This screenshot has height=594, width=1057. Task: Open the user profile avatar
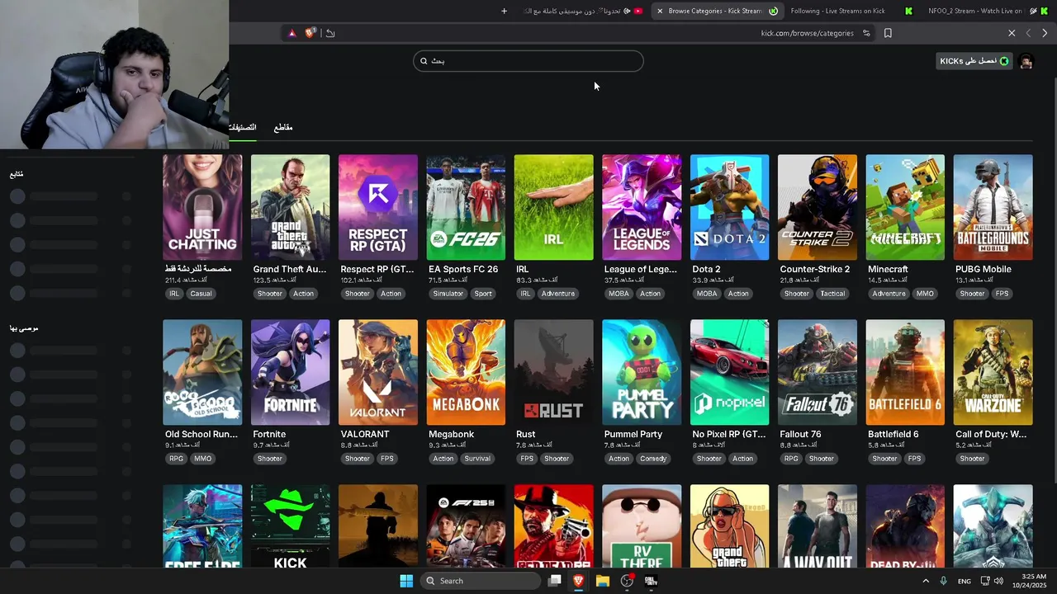[1026, 61]
